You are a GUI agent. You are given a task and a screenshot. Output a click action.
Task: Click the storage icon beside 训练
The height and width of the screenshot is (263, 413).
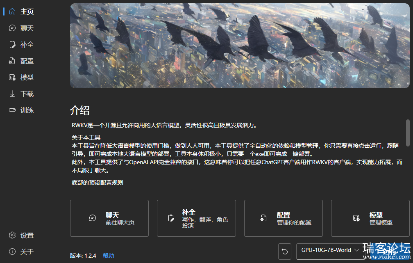pyautogui.click(x=12, y=110)
